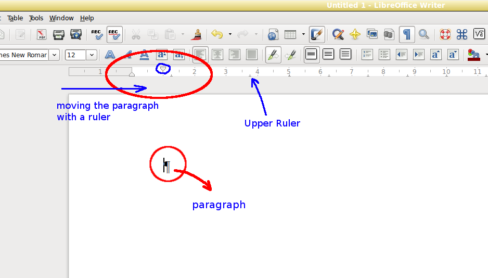
Task: Click the Export as PDF icon
Action: coord(41,35)
